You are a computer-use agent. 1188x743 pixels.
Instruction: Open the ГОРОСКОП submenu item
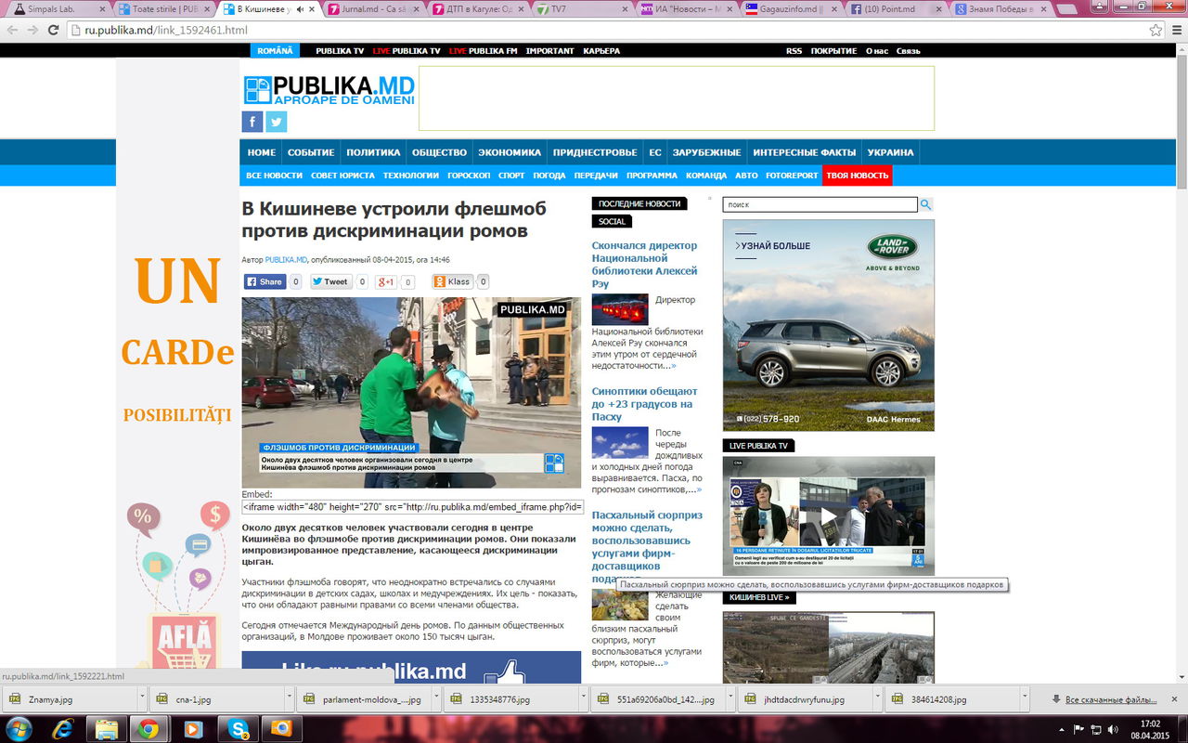(x=469, y=176)
